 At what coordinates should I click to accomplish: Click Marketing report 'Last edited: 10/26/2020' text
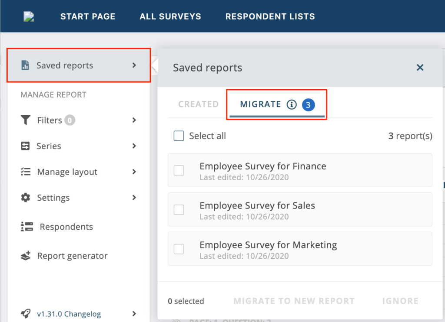pos(244,256)
